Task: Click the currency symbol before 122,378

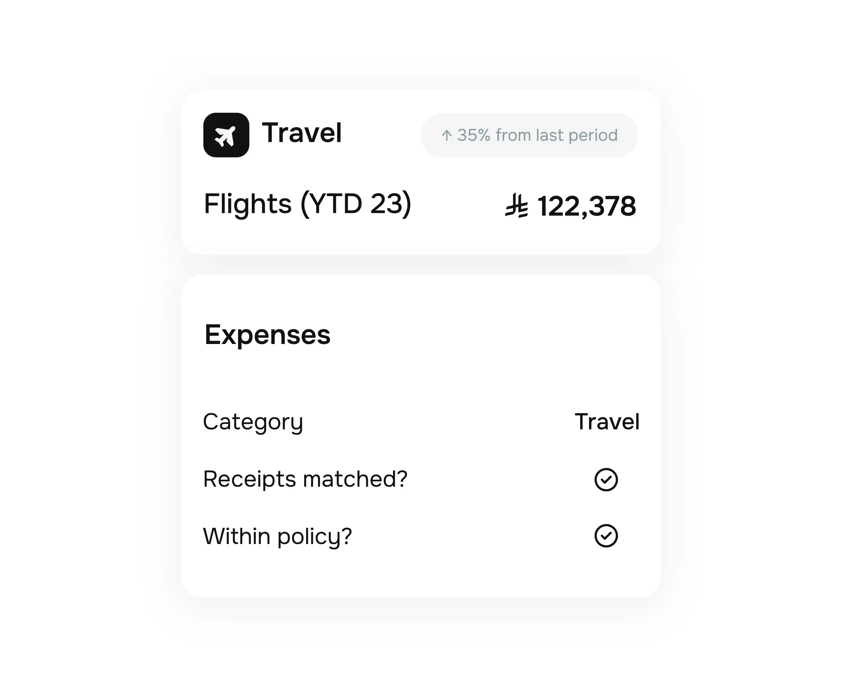Action: pyautogui.click(x=516, y=206)
